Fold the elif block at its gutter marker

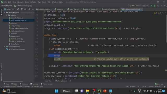[x=43, y=49]
